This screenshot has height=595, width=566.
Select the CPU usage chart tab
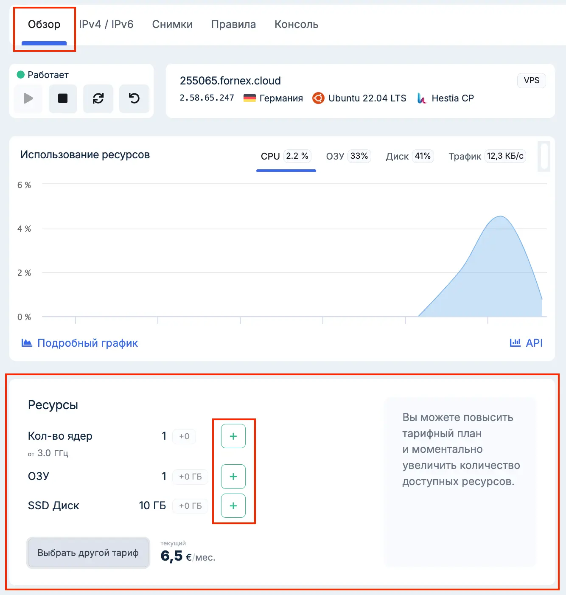286,156
